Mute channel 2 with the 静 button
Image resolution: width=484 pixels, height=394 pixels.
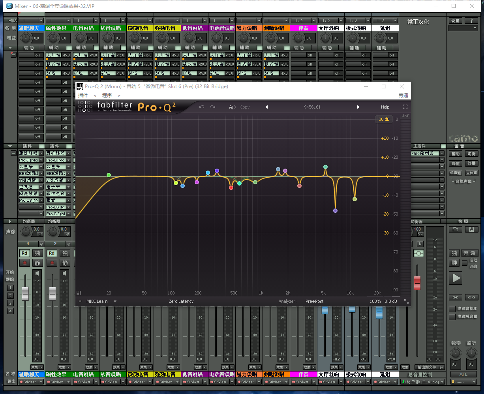point(65,263)
